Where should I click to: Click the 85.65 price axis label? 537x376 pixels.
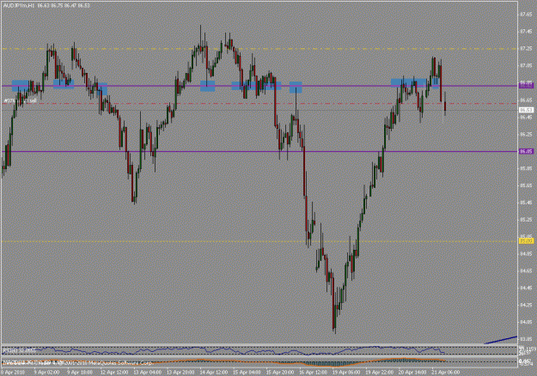(x=526, y=185)
